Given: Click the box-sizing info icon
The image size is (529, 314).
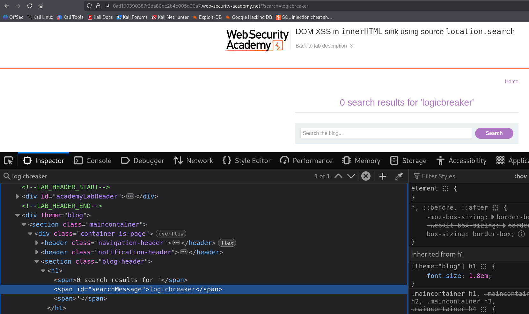Looking at the screenshot, I should point(521,234).
